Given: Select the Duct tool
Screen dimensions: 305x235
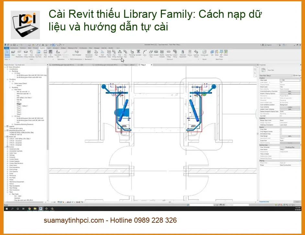Looking at the screenshot, I should tap(13, 53).
